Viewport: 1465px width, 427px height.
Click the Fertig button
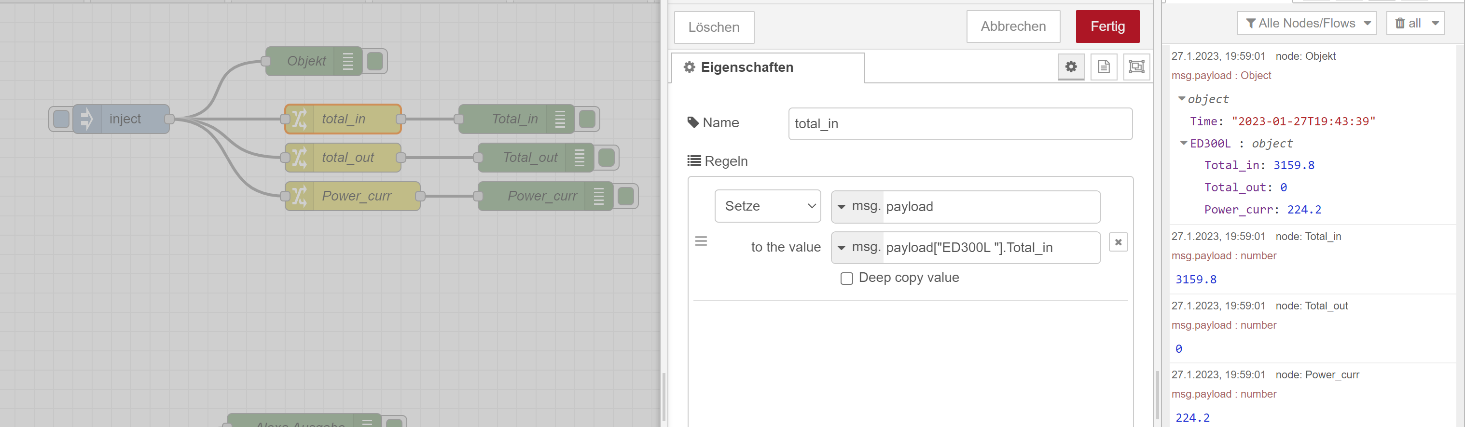pos(1107,27)
